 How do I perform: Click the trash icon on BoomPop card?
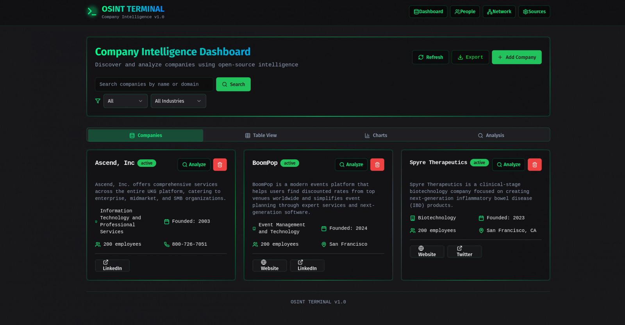pos(377,165)
